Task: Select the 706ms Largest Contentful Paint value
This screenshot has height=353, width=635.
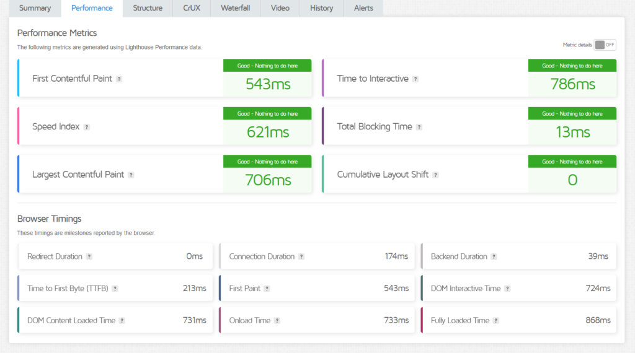Action: click(268, 180)
